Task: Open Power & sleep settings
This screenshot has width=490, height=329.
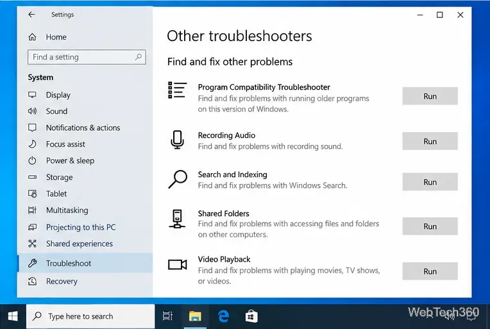Action: point(70,160)
